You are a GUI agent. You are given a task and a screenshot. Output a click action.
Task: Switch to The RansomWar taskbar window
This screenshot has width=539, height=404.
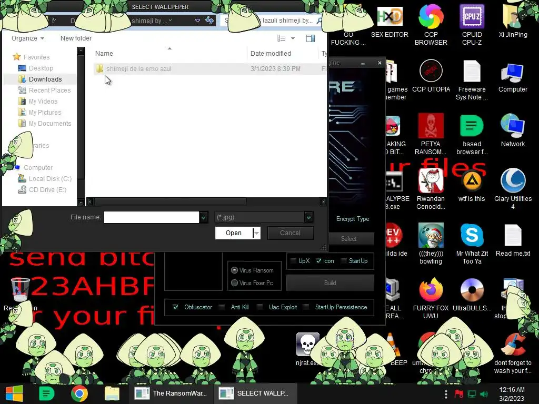click(x=171, y=393)
